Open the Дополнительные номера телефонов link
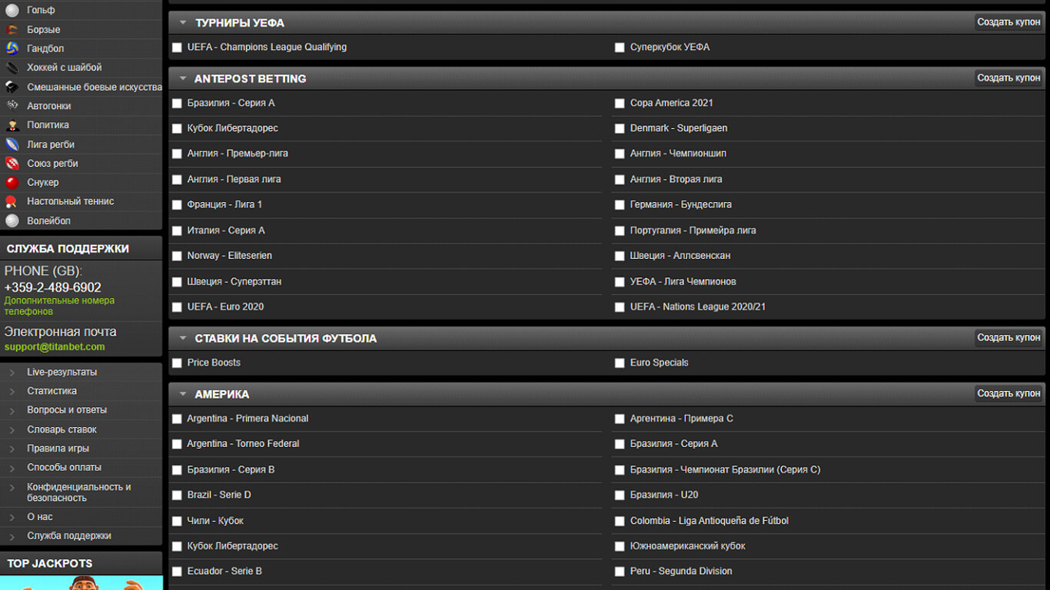The width and height of the screenshot is (1050, 590). click(59, 306)
